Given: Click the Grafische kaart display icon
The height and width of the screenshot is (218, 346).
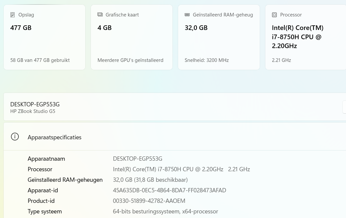Looking at the screenshot, I should 100,14.
